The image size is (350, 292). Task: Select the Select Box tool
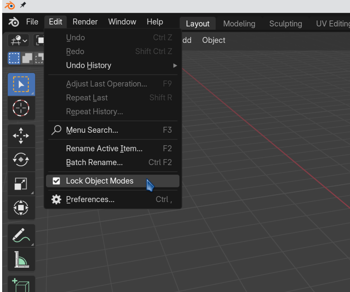pyautogui.click(x=21, y=84)
